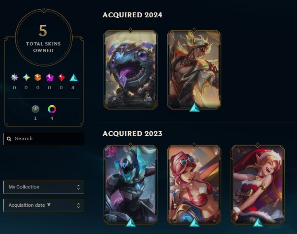This screenshot has height=234, width=297.
Task: Click the magnifying glass search icon
Action: pos(9,139)
